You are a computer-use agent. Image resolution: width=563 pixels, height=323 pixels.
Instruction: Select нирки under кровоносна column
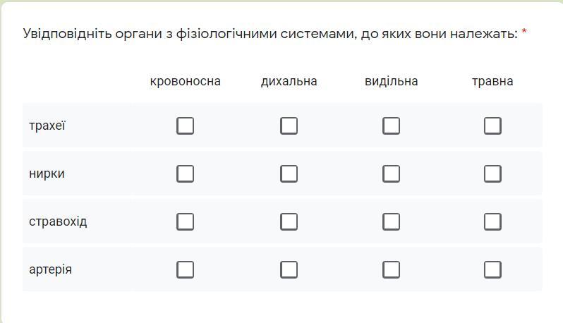click(x=185, y=173)
